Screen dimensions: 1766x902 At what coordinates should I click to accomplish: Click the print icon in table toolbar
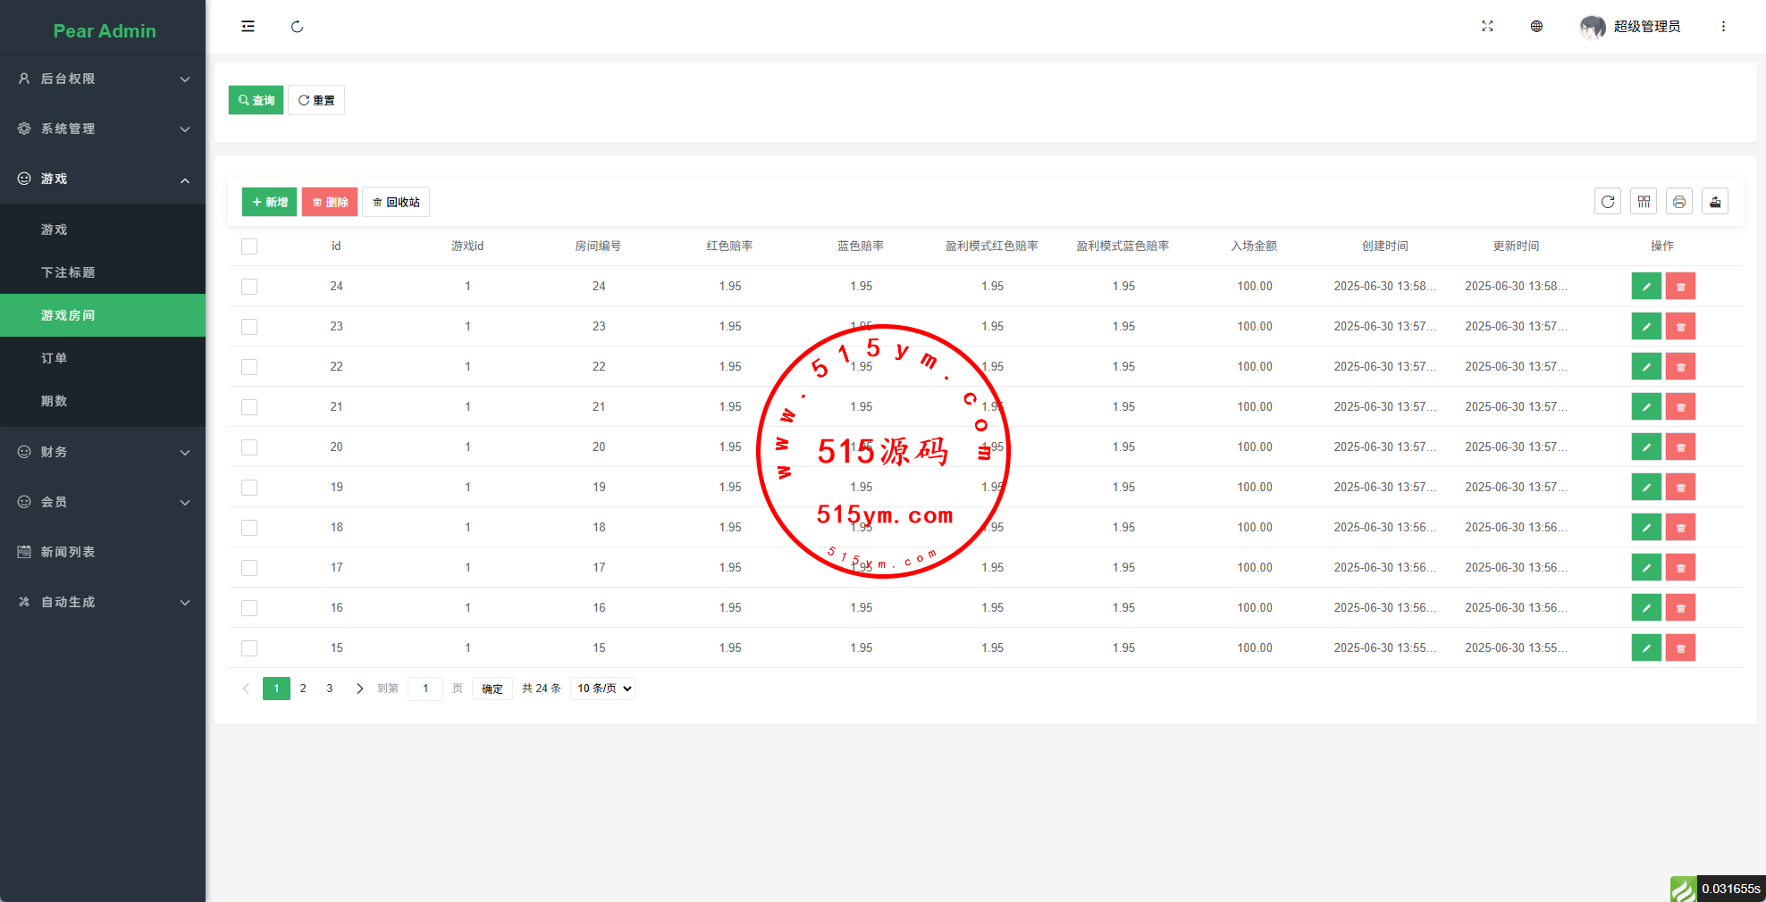tap(1678, 202)
